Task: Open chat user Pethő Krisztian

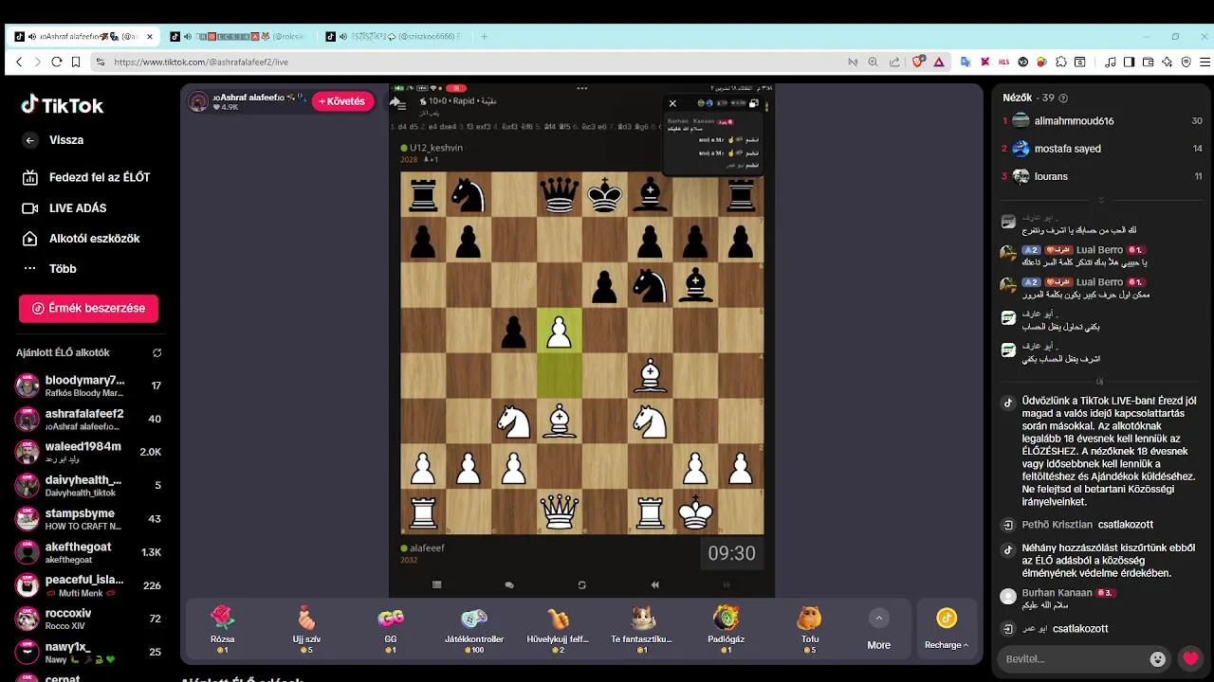Action: tap(1057, 524)
